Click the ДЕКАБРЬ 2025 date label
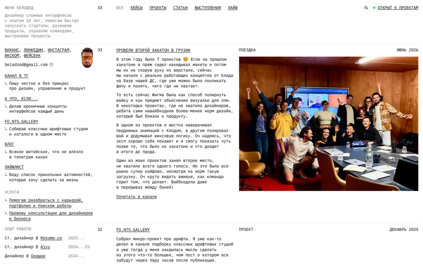 pyautogui.click(x=404, y=230)
